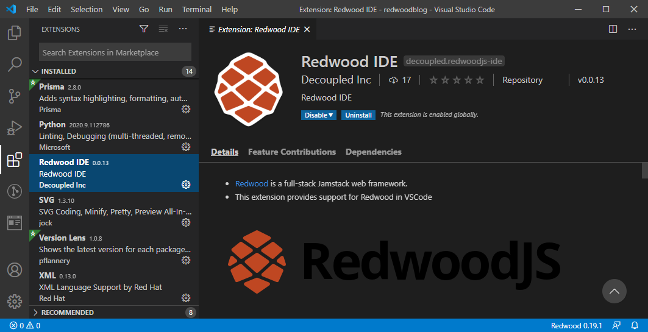Click the Uninstall button

358,115
